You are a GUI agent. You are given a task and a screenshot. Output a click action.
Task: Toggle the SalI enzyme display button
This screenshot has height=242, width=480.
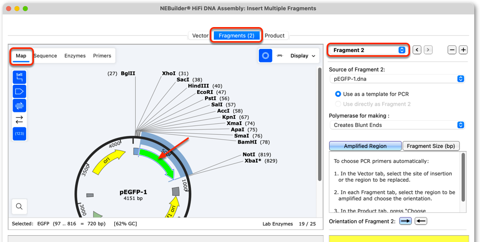click(19, 77)
